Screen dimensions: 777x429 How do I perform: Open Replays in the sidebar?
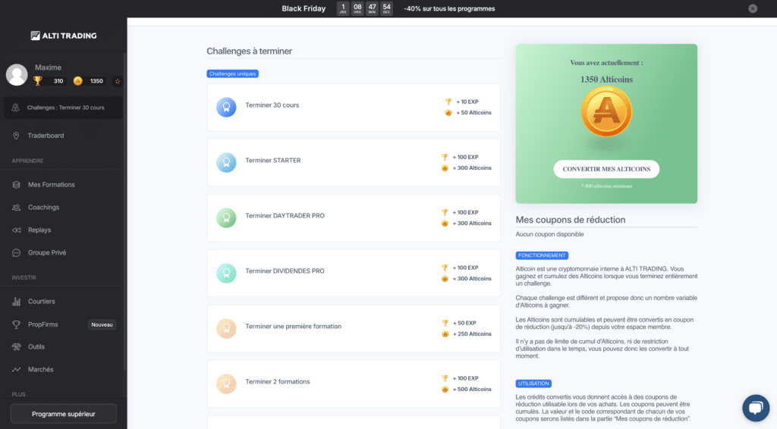tap(39, 230)
